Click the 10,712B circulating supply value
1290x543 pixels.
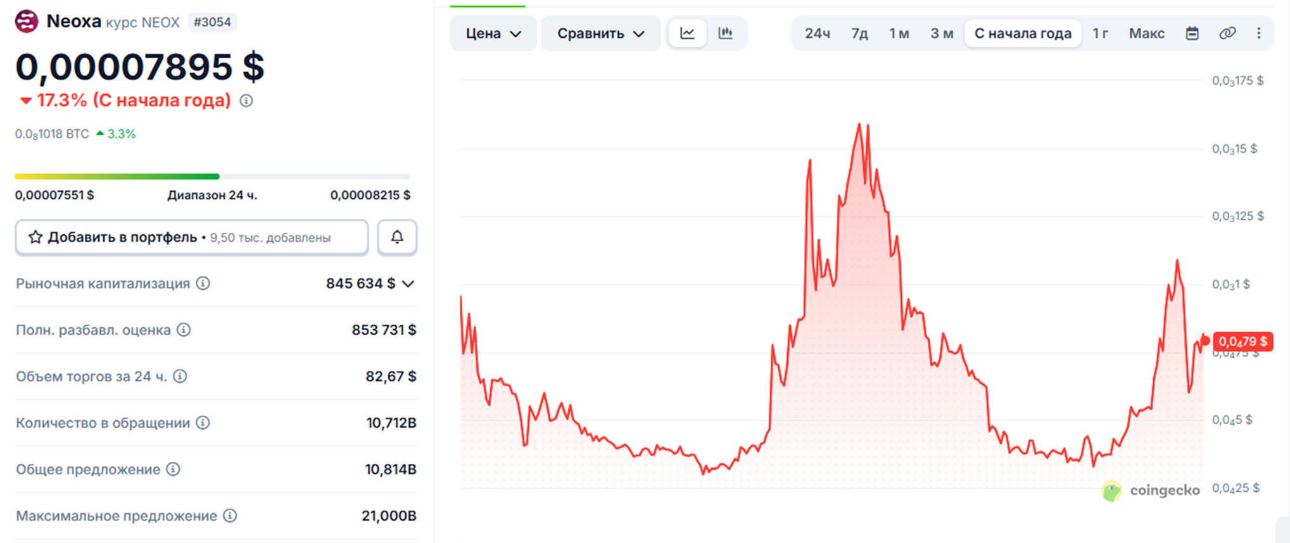click(x=391, y=423)
